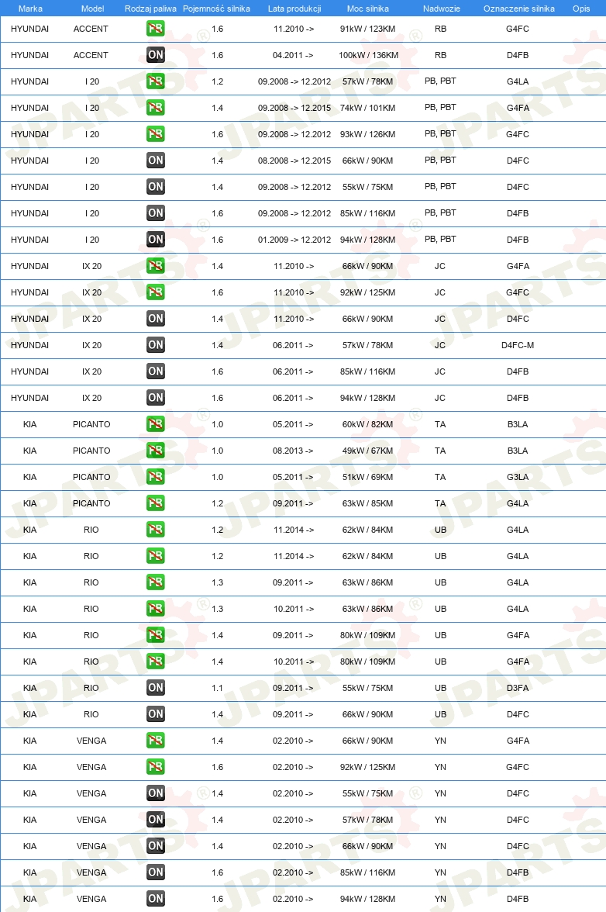Click the Pojemność silnika column header
The height and width of the screenshot is (912, 606).
tap(216, 9)
